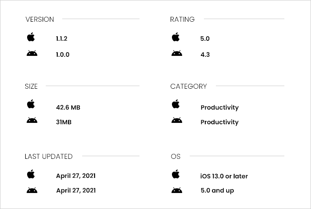Click the Android icon under Version
311x209 pixels.
(x=32, y=53)
